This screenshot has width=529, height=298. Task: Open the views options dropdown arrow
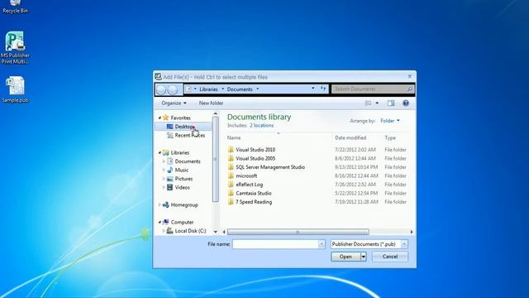click(377, 103)
